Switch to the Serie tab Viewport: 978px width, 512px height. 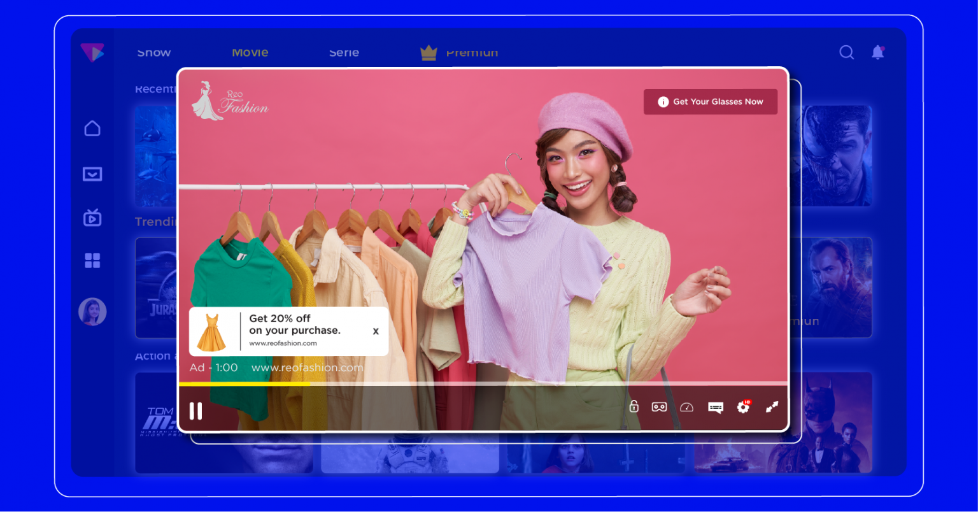pyautogui.click(x=344, y=52)
